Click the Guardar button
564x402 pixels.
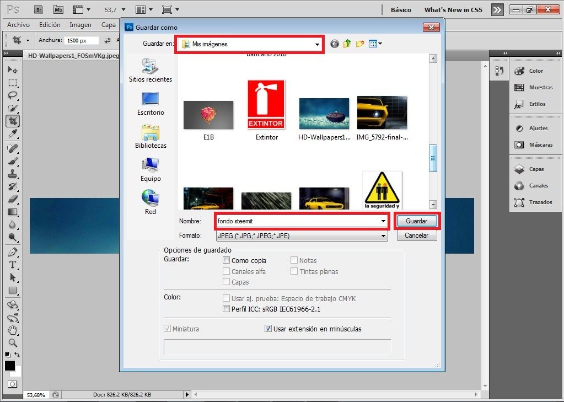(x=417, y=221)
